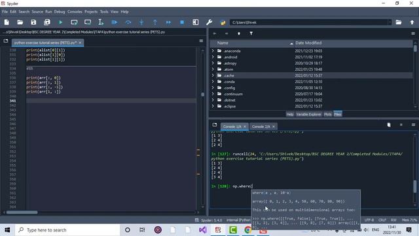Viewport: 419px width, 236px height.
Task: Expand the .android folder
Action: coord(213,57)
